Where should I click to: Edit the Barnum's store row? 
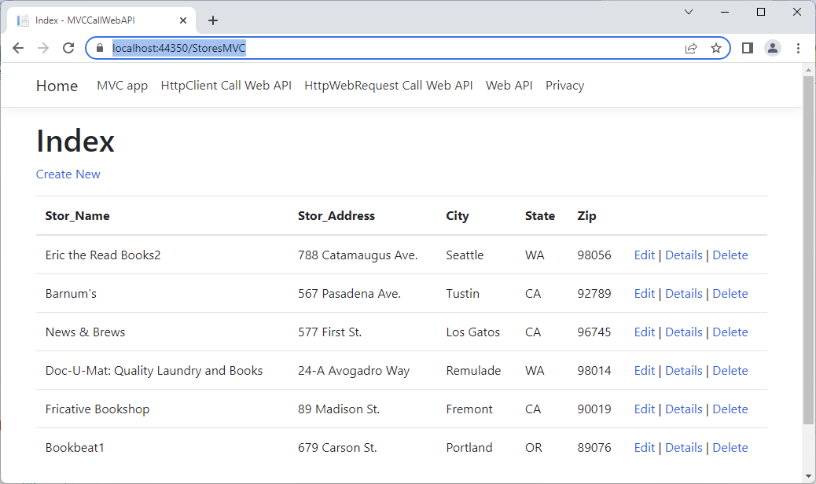click(644, 294)
